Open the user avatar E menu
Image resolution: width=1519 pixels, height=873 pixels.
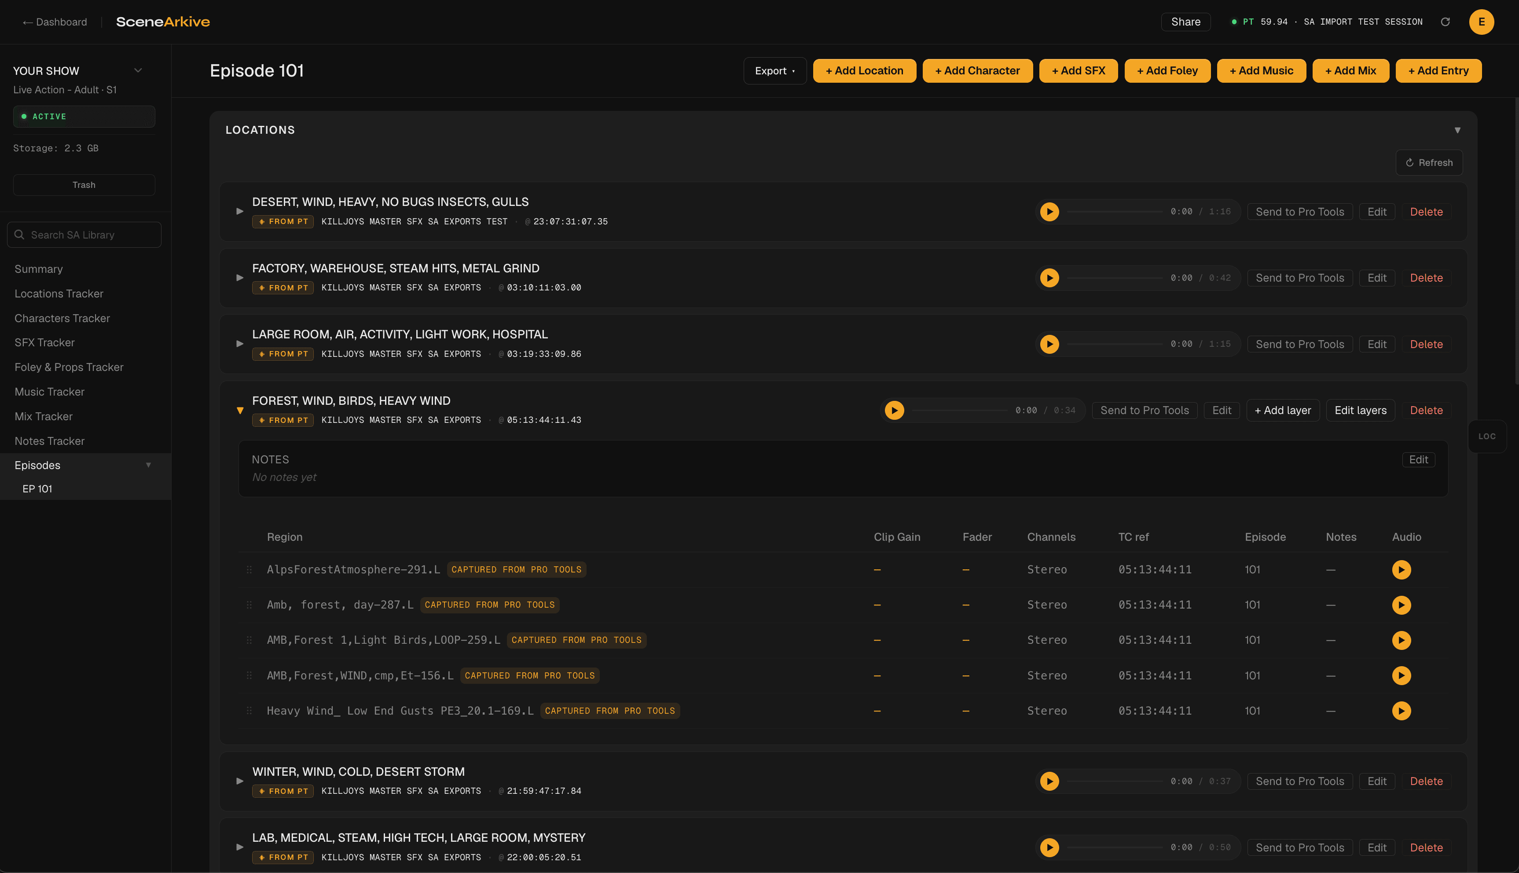(1481, 22)
